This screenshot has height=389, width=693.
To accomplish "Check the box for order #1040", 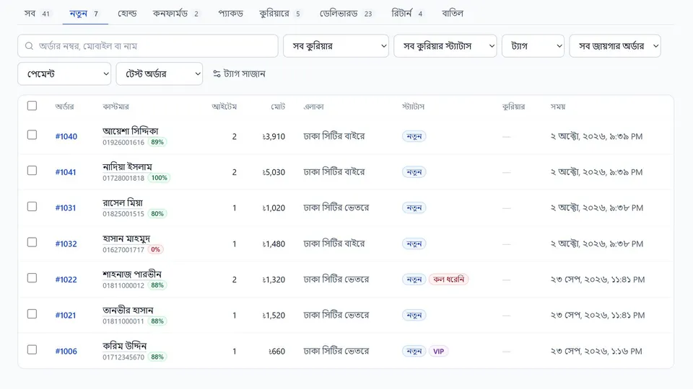I will click(x=32, y=135).
